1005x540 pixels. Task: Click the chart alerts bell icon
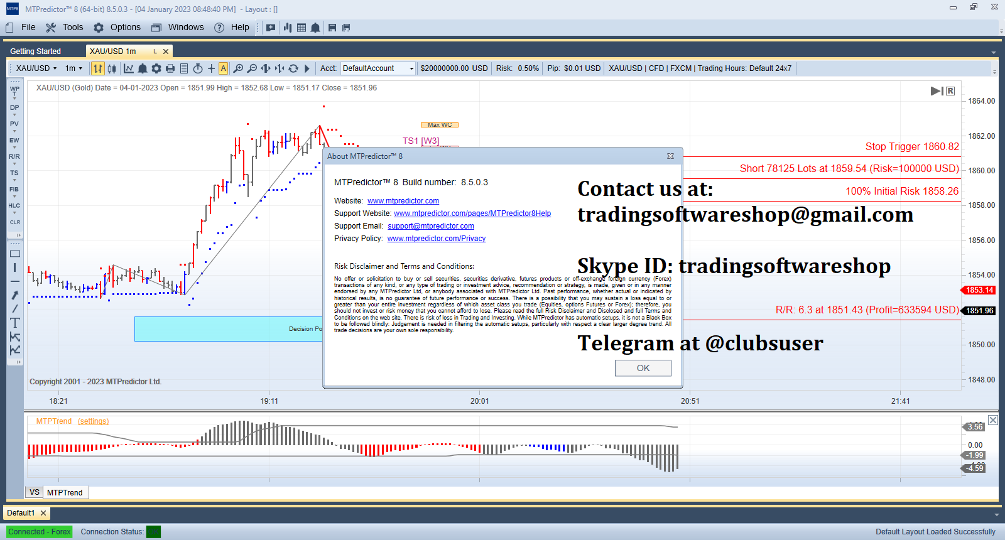pos(143,68)
